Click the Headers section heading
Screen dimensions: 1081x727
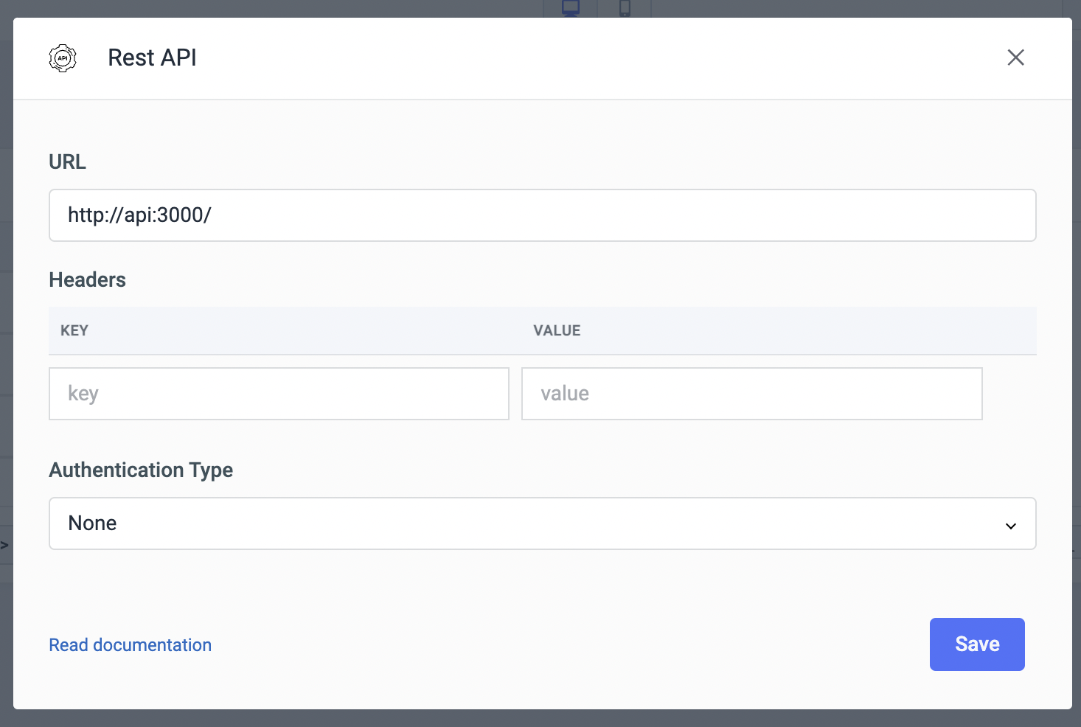click(87, 279)
